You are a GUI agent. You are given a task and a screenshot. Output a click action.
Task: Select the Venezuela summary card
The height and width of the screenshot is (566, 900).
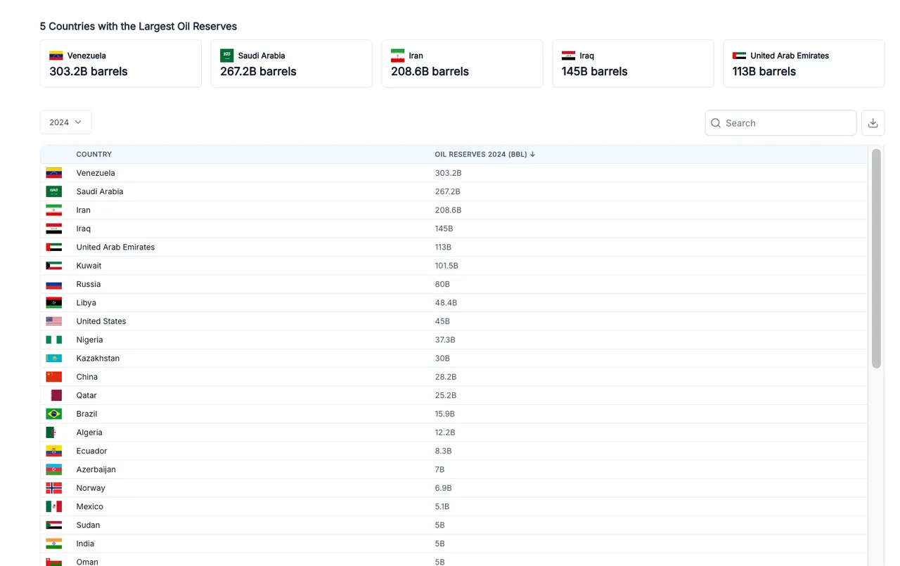click(120, 63)
